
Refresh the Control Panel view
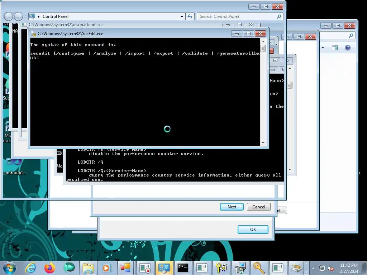pos(190,16)
